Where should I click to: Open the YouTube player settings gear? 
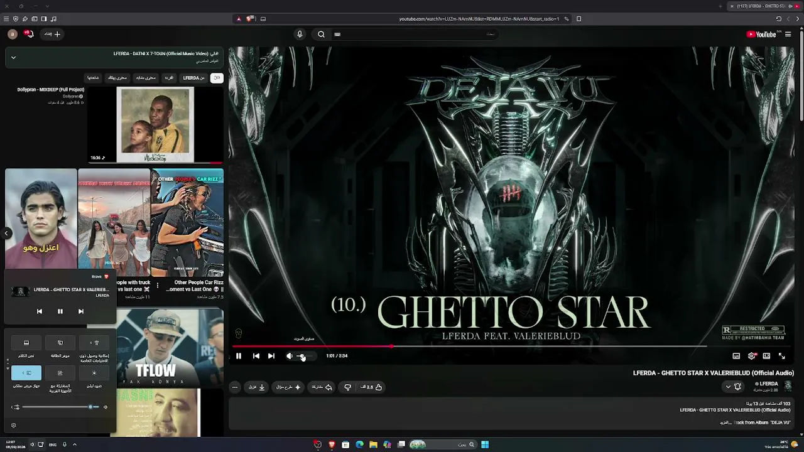(x=752, y=356)
